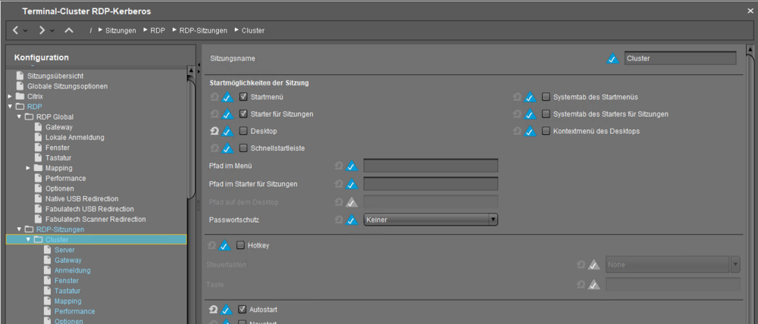The height and width of the screenshot is (324, 758).
Task: Expand the Mapping node under RDP Global
Action: (x=29, y=168)
